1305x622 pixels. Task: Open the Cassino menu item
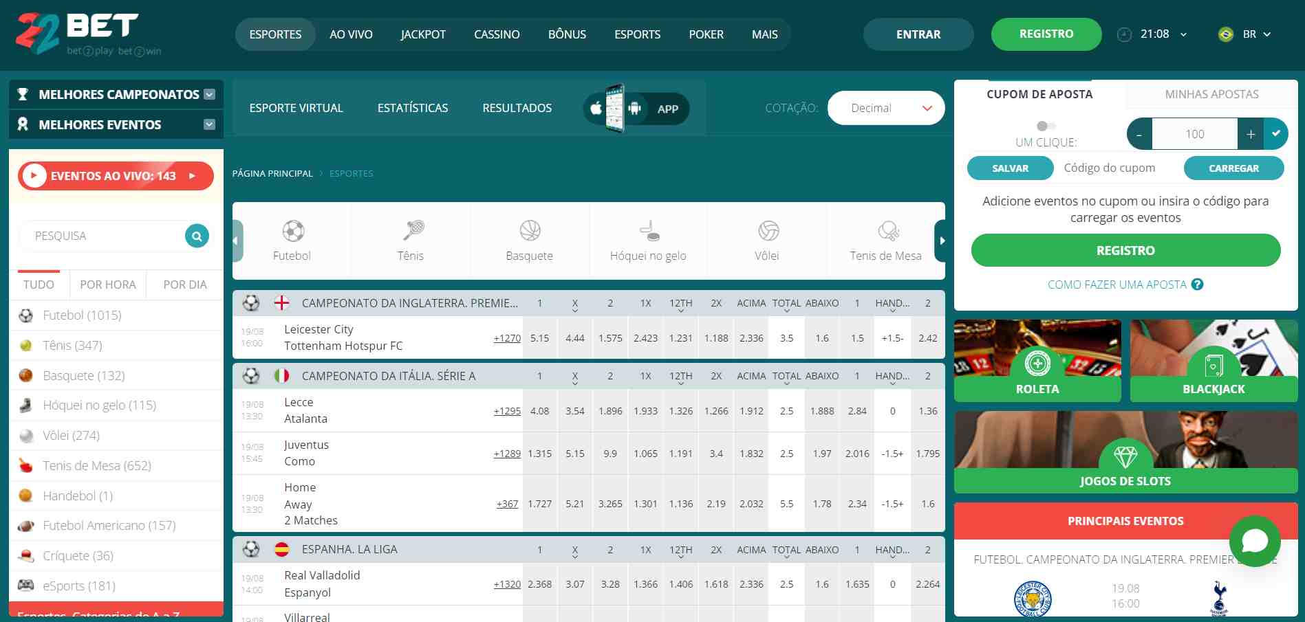[497, 34]
